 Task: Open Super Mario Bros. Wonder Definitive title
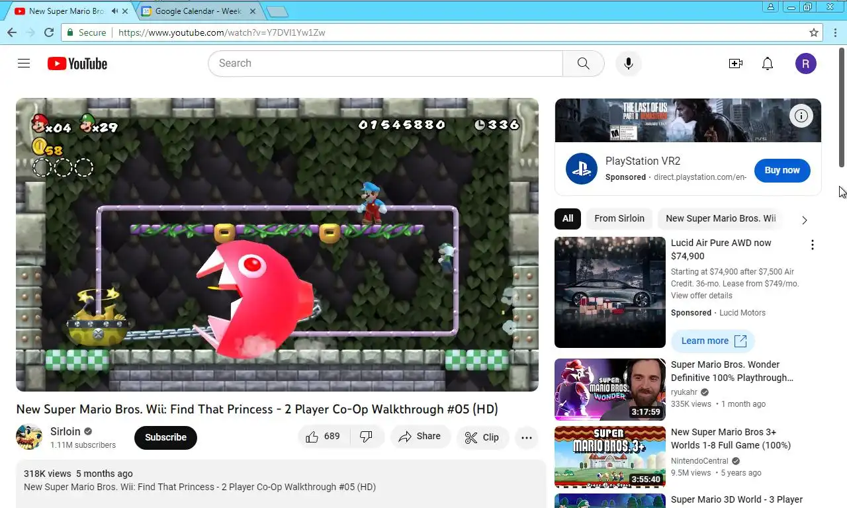coord(732,371)
